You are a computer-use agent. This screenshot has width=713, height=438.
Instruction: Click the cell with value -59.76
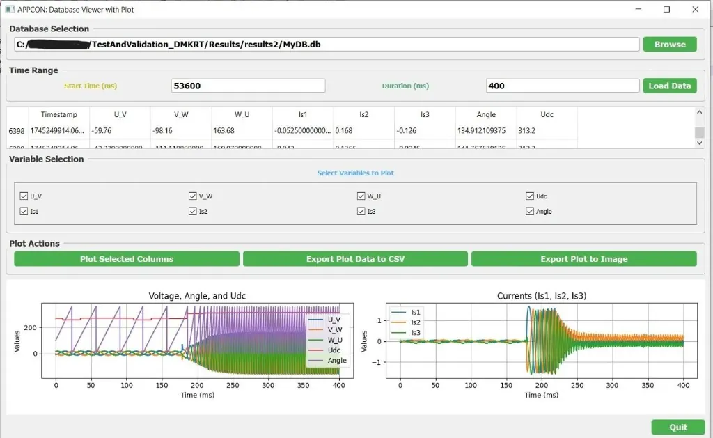120,130
